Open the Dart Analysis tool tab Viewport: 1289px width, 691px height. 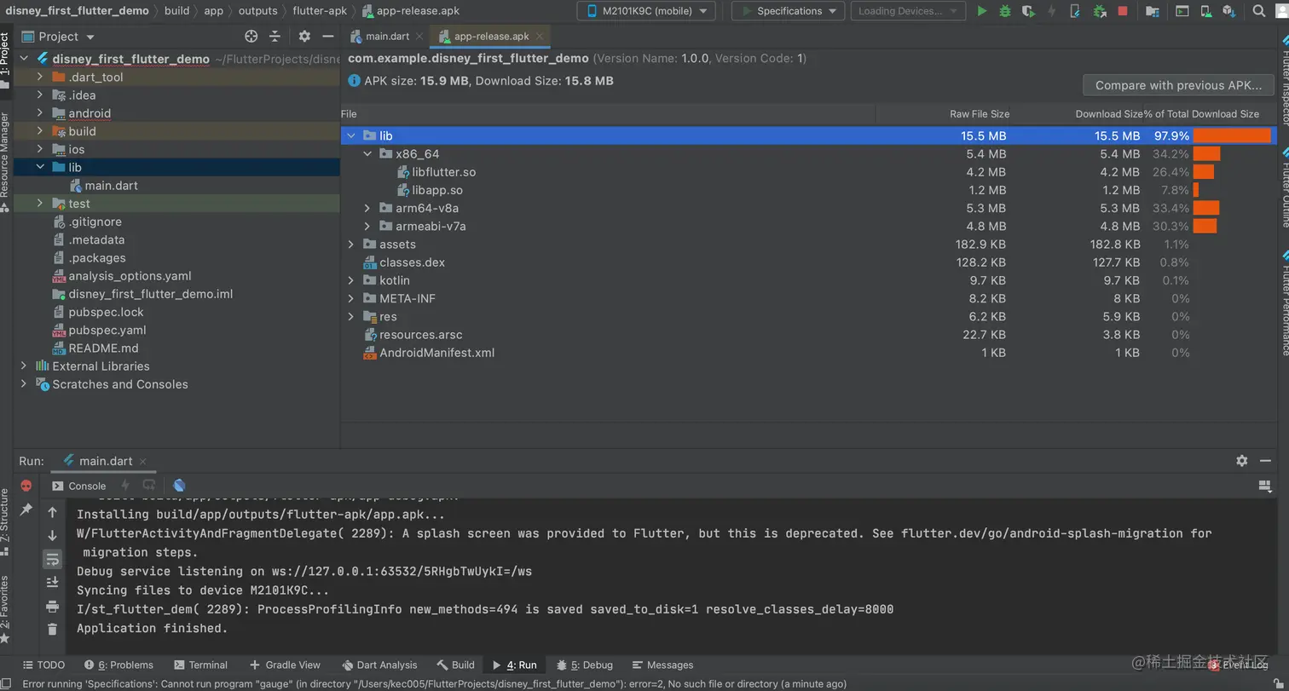click(x=379, y=665)
